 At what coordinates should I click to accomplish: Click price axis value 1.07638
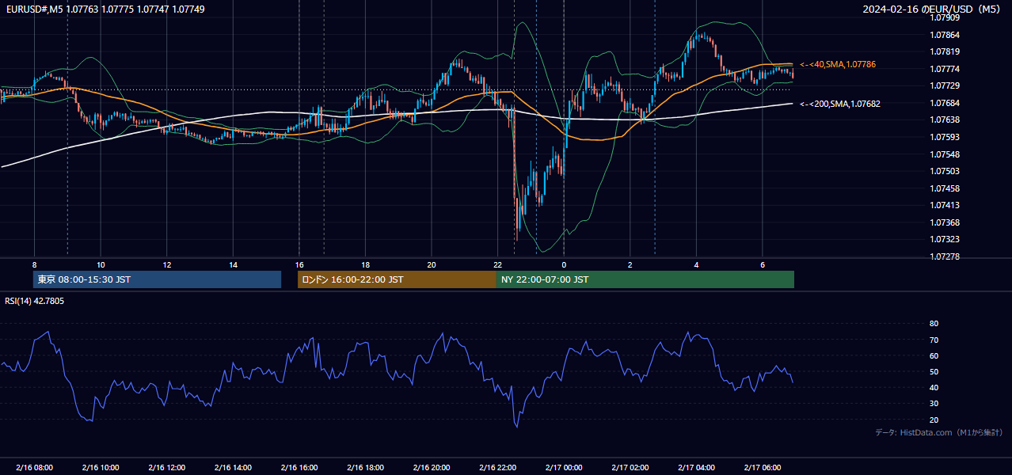[x=944, y=120]
